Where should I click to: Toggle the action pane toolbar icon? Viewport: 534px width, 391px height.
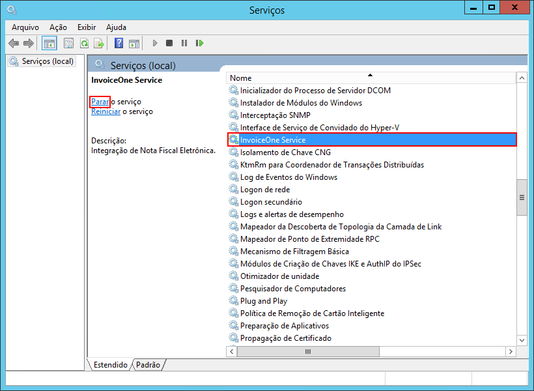134,43
